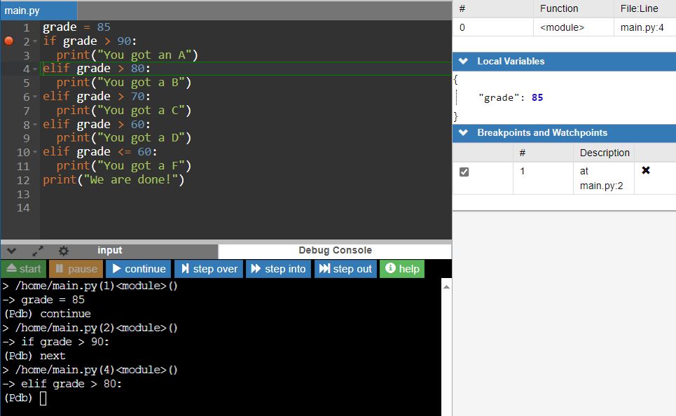Click the expand-arrows icon to maximize console
Screen dimensions: 676x416
point(38,251)
